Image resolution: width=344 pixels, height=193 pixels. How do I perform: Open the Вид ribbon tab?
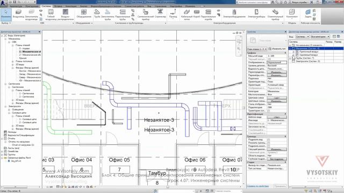tap(149, 6)
